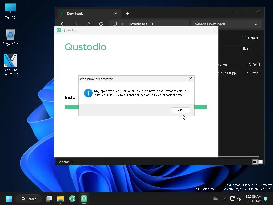Click the round Qustodio taskbar icon
This screenshot has height=205, width=273.
(72, 199)
